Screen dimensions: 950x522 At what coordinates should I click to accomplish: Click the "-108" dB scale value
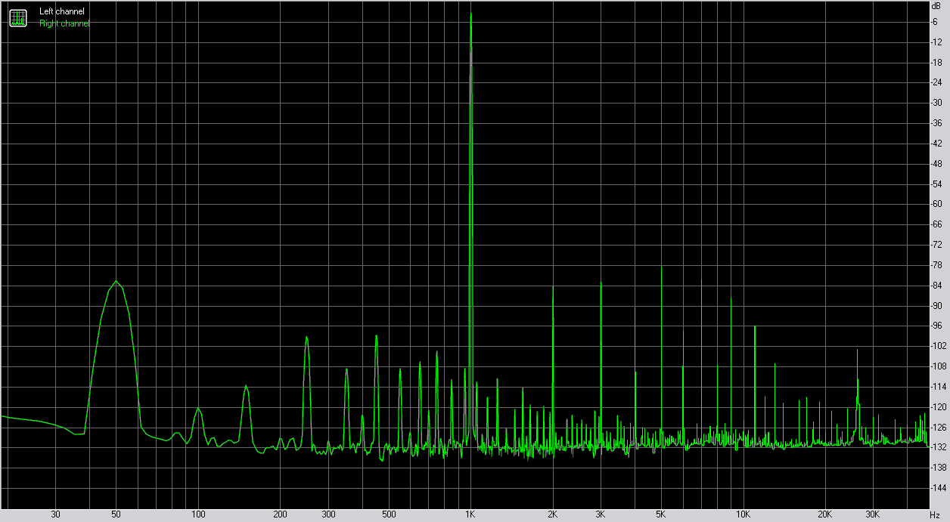tap(939, 366)
